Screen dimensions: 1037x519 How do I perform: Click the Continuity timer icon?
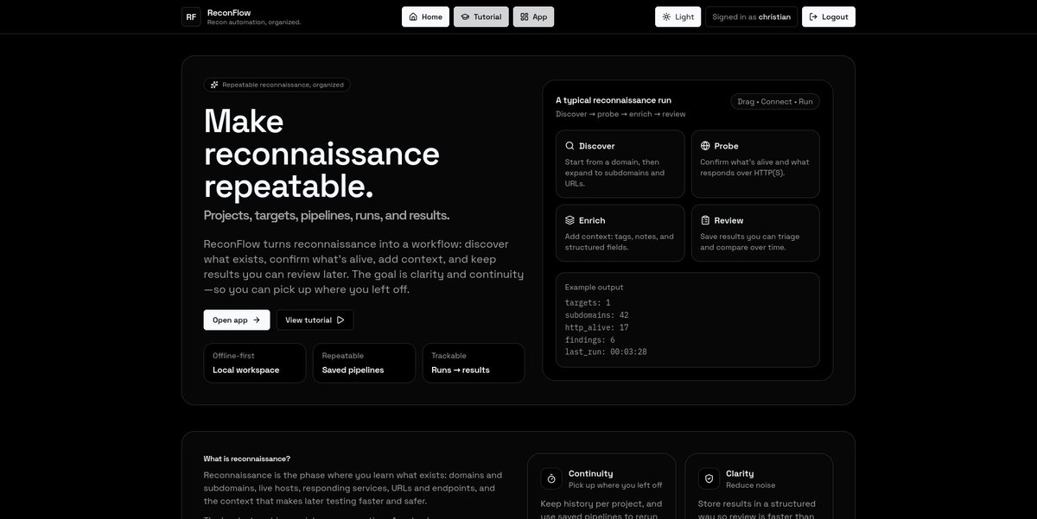pos(551,478)
